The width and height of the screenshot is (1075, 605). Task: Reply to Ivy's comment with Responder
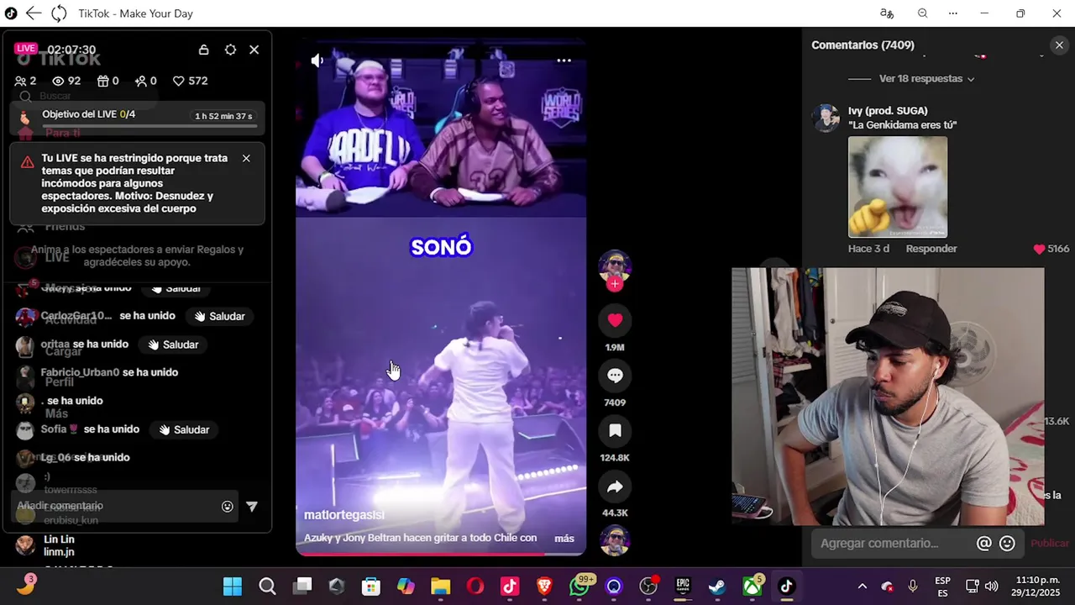[x=931, y=249]
